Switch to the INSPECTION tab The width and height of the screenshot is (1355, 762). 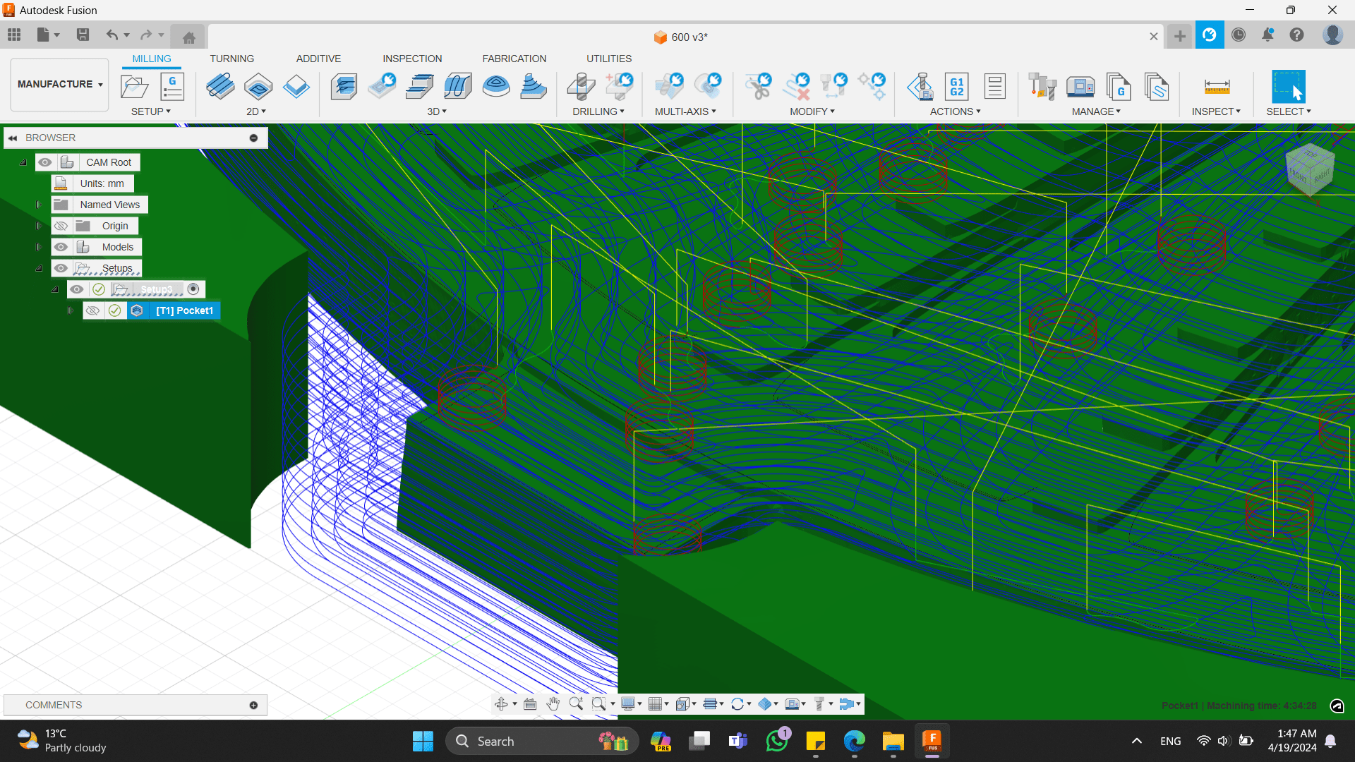412,59
